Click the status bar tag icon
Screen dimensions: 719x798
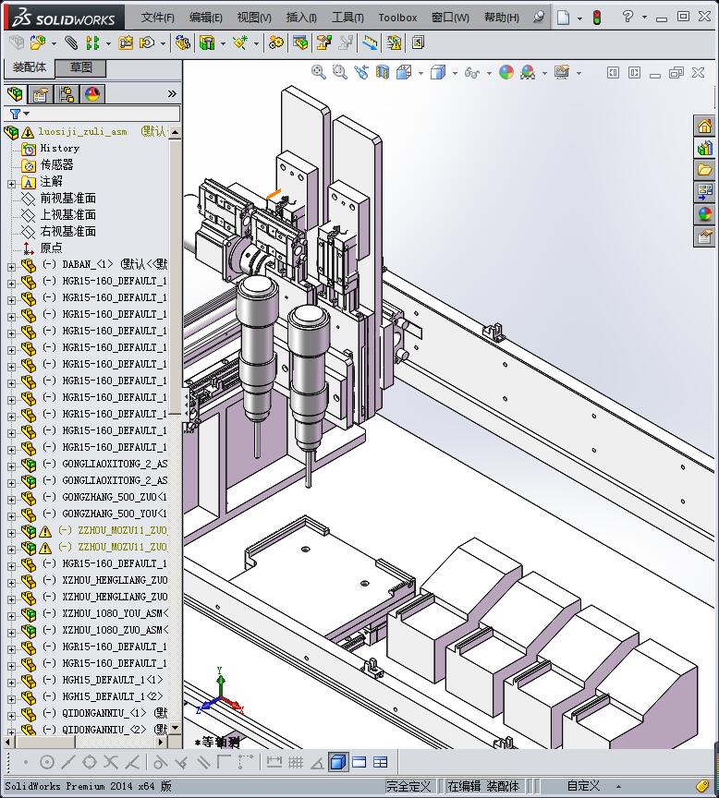click(x=703, y=786)
